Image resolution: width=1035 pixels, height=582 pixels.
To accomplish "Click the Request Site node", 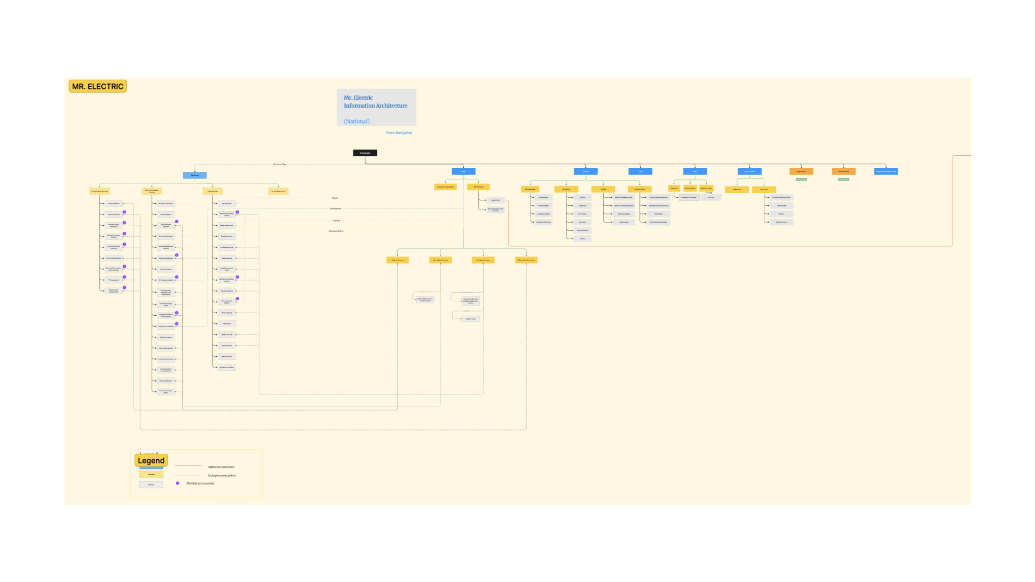I will coord(495,200).
